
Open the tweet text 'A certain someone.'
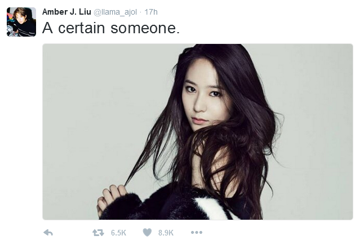tap(111, 28)
